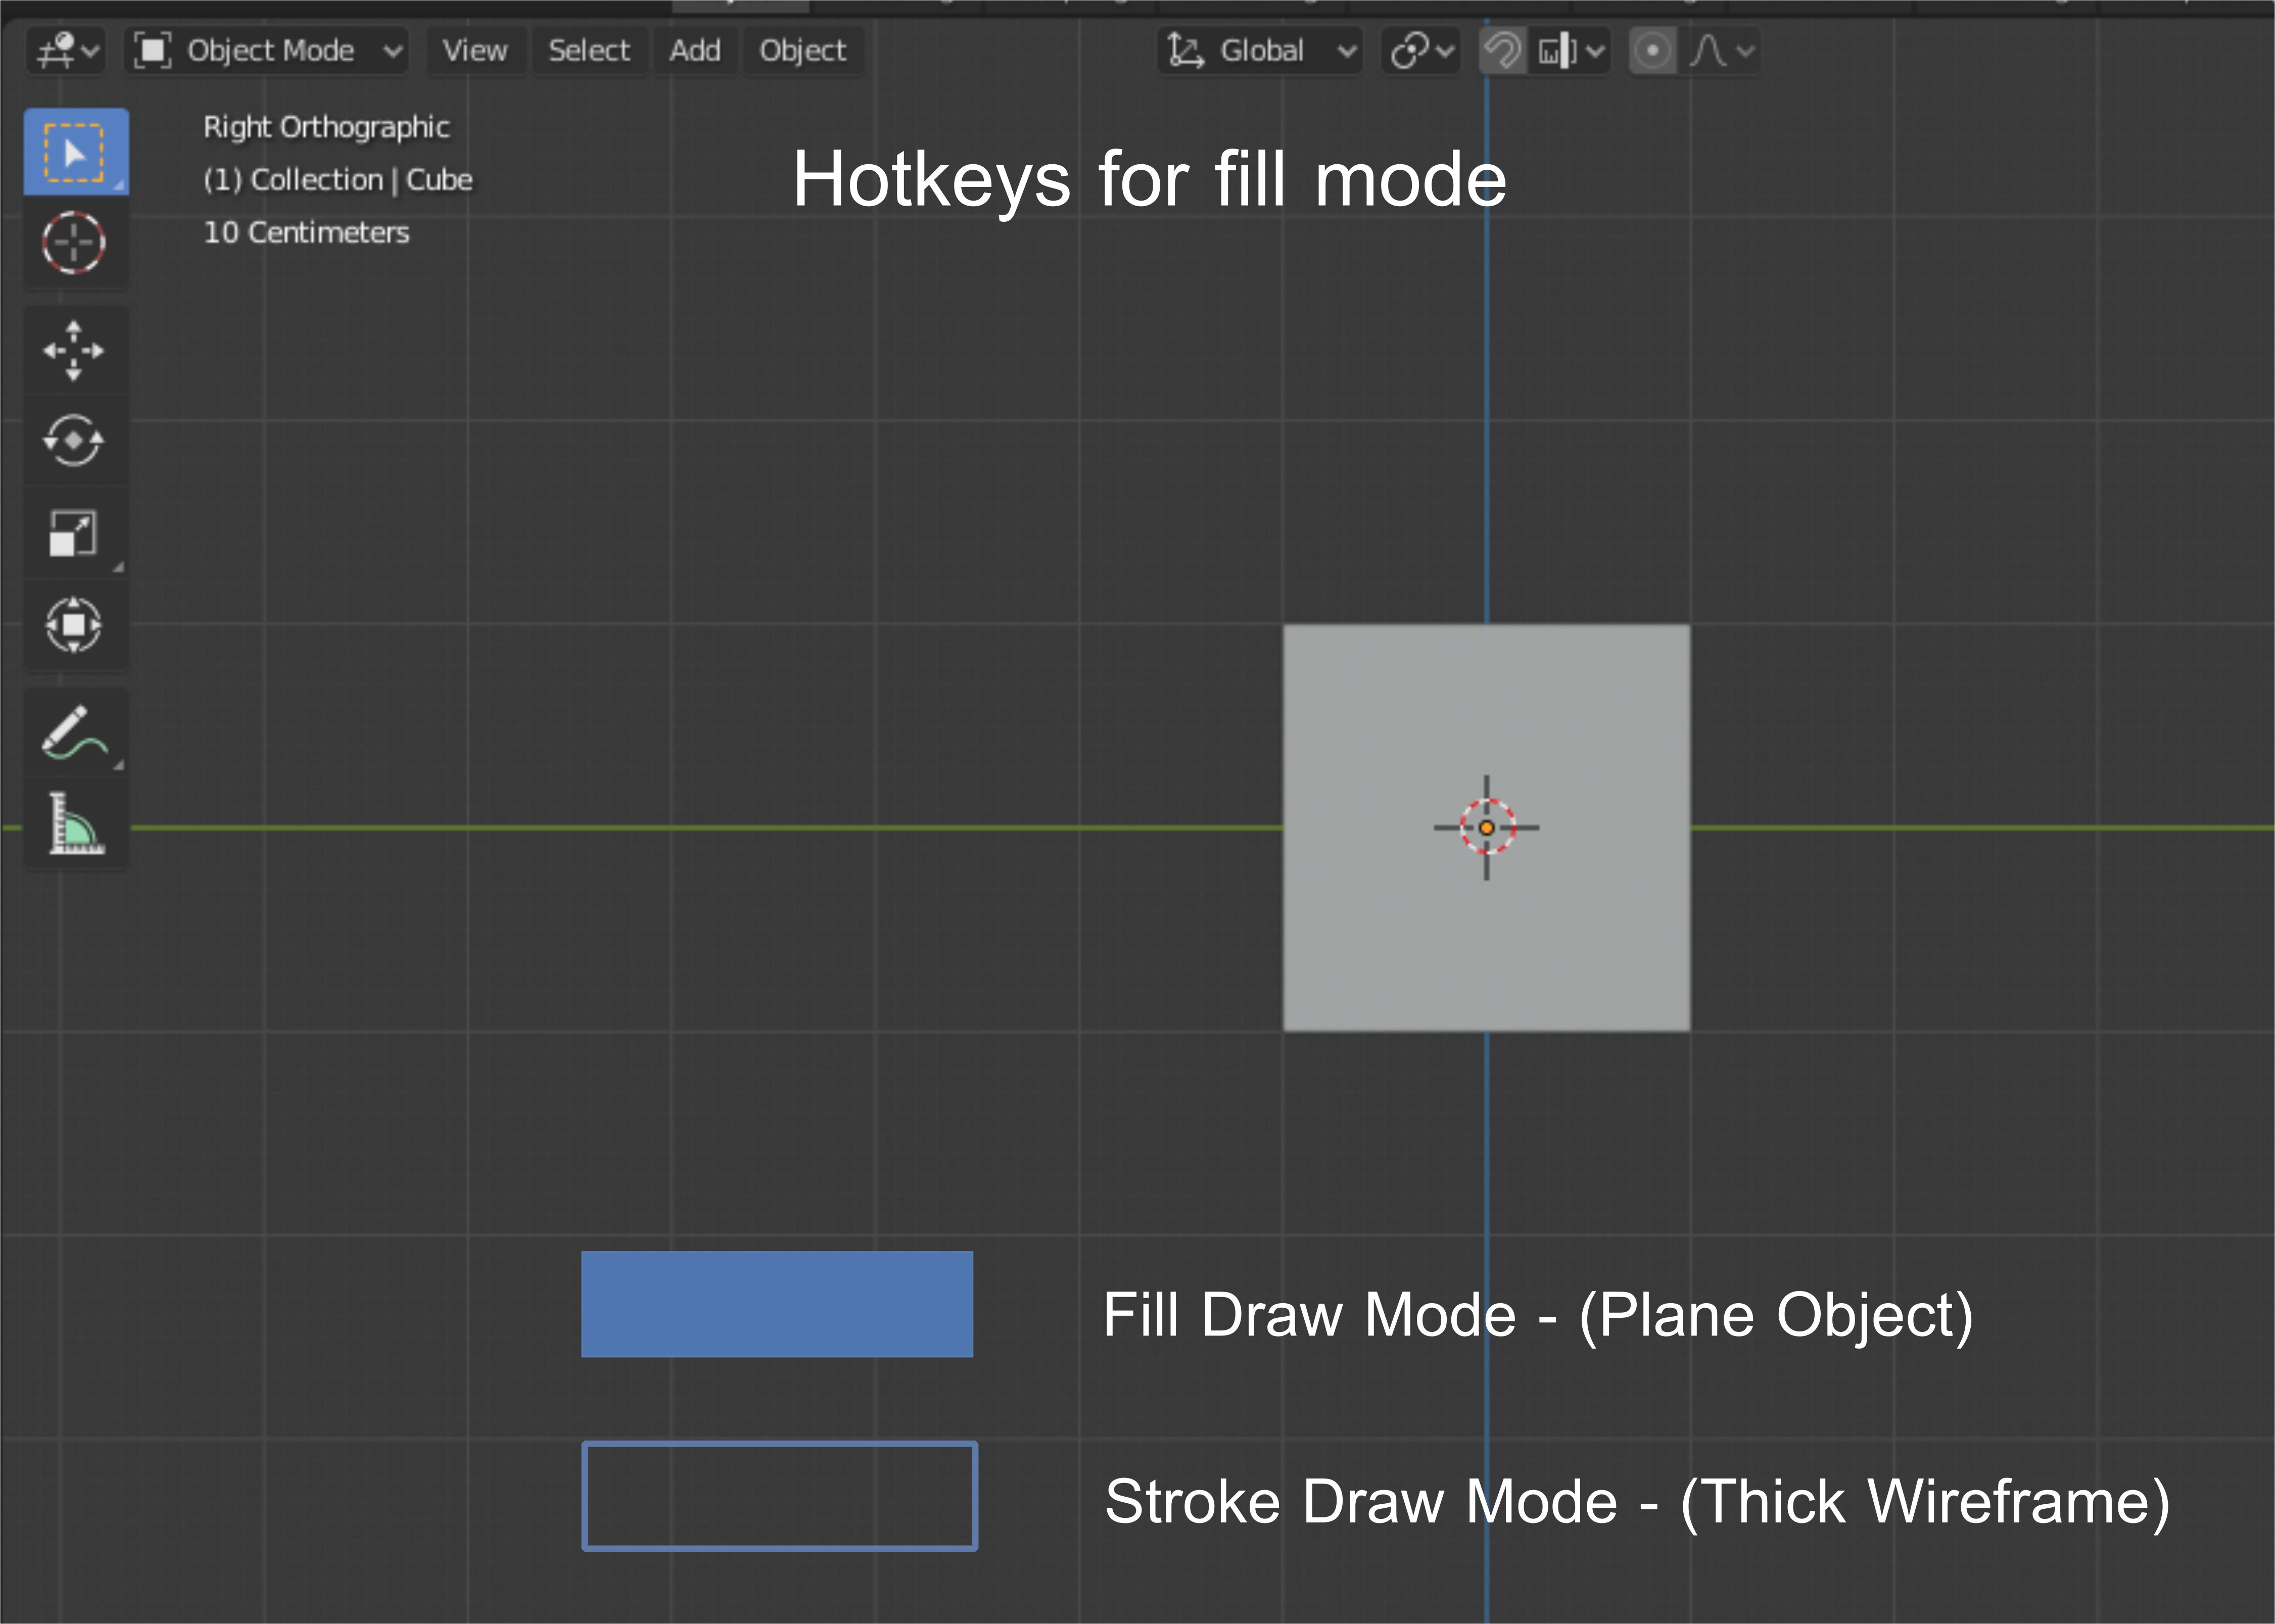
Task: Click the '(1) Collection | Cube' text
Action: pos(338,180)
